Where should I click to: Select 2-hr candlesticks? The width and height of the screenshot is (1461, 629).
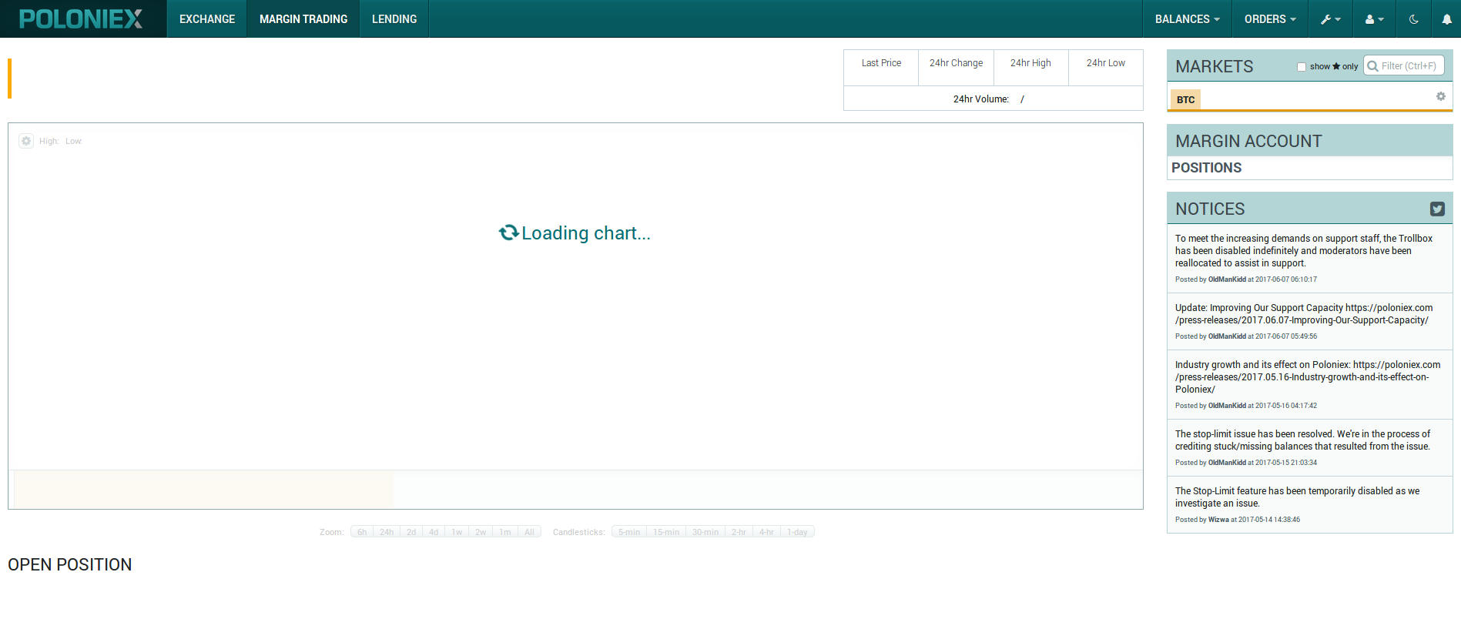click(739, 532)
